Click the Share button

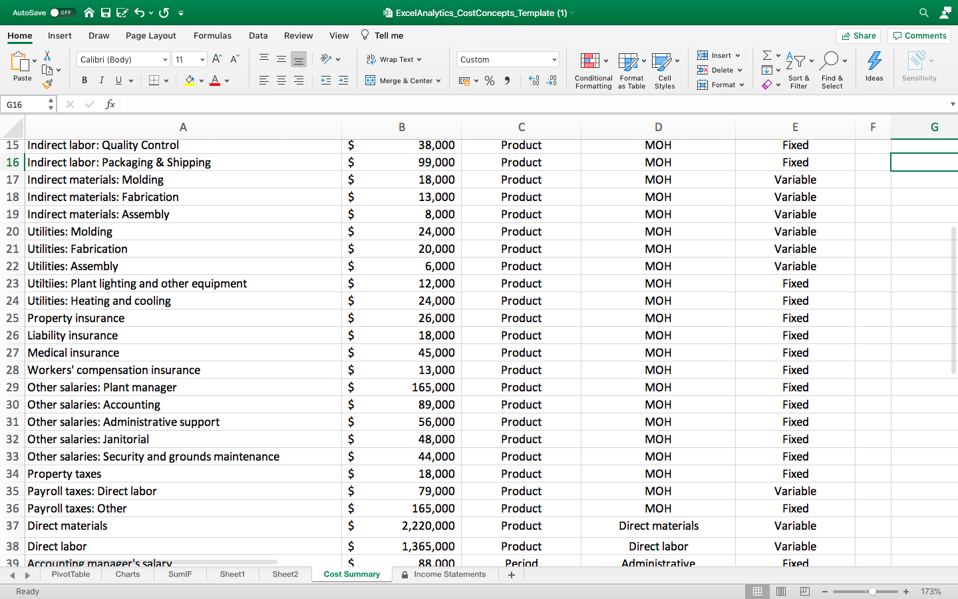[x=858, y=36]
